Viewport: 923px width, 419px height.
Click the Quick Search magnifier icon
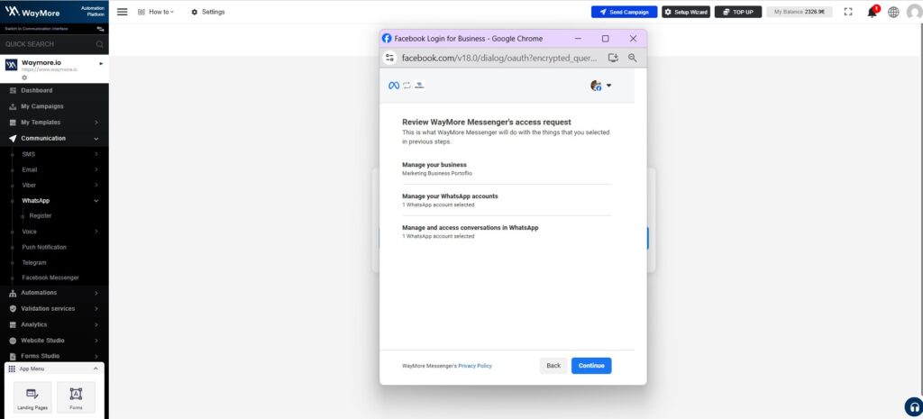pyautogui.click(x=99, y=44)
